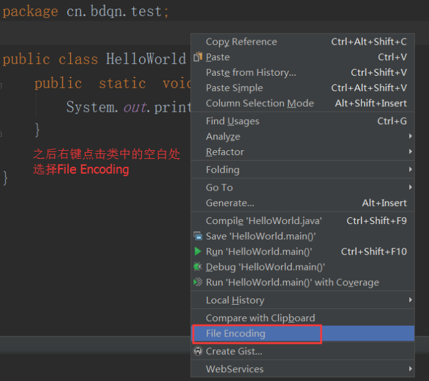Click the GitHub Create Gist icon
Image resolution: width=429 pixels, height=381 pixels.
(x=198, y=351)
